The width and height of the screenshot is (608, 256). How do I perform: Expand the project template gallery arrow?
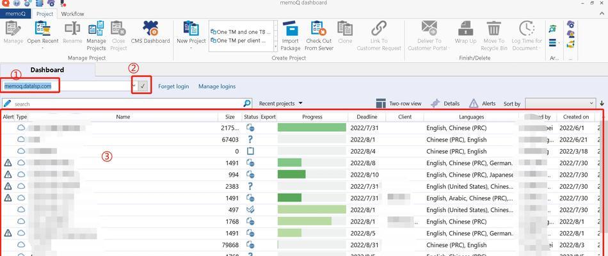click(x=276, y=47)
